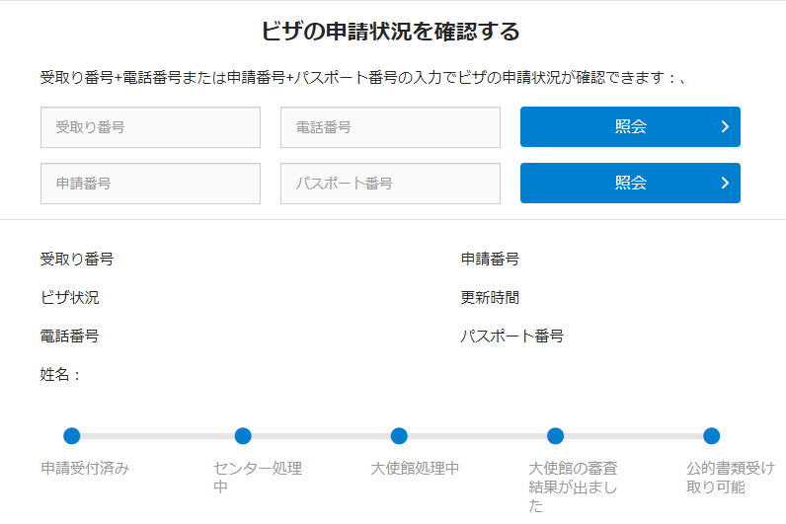Click the 申請受付済み progress step dot
This screenshot has height=524, width=786.
tap(71, 436)
